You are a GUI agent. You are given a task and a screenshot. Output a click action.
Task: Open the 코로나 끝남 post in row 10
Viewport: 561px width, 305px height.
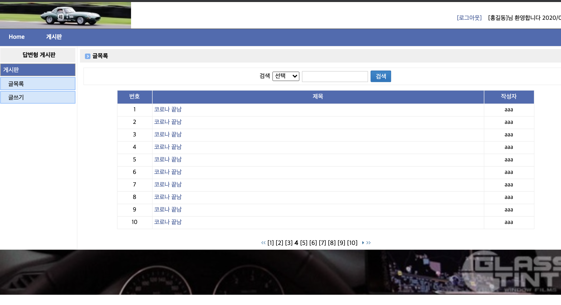[168, 222]
